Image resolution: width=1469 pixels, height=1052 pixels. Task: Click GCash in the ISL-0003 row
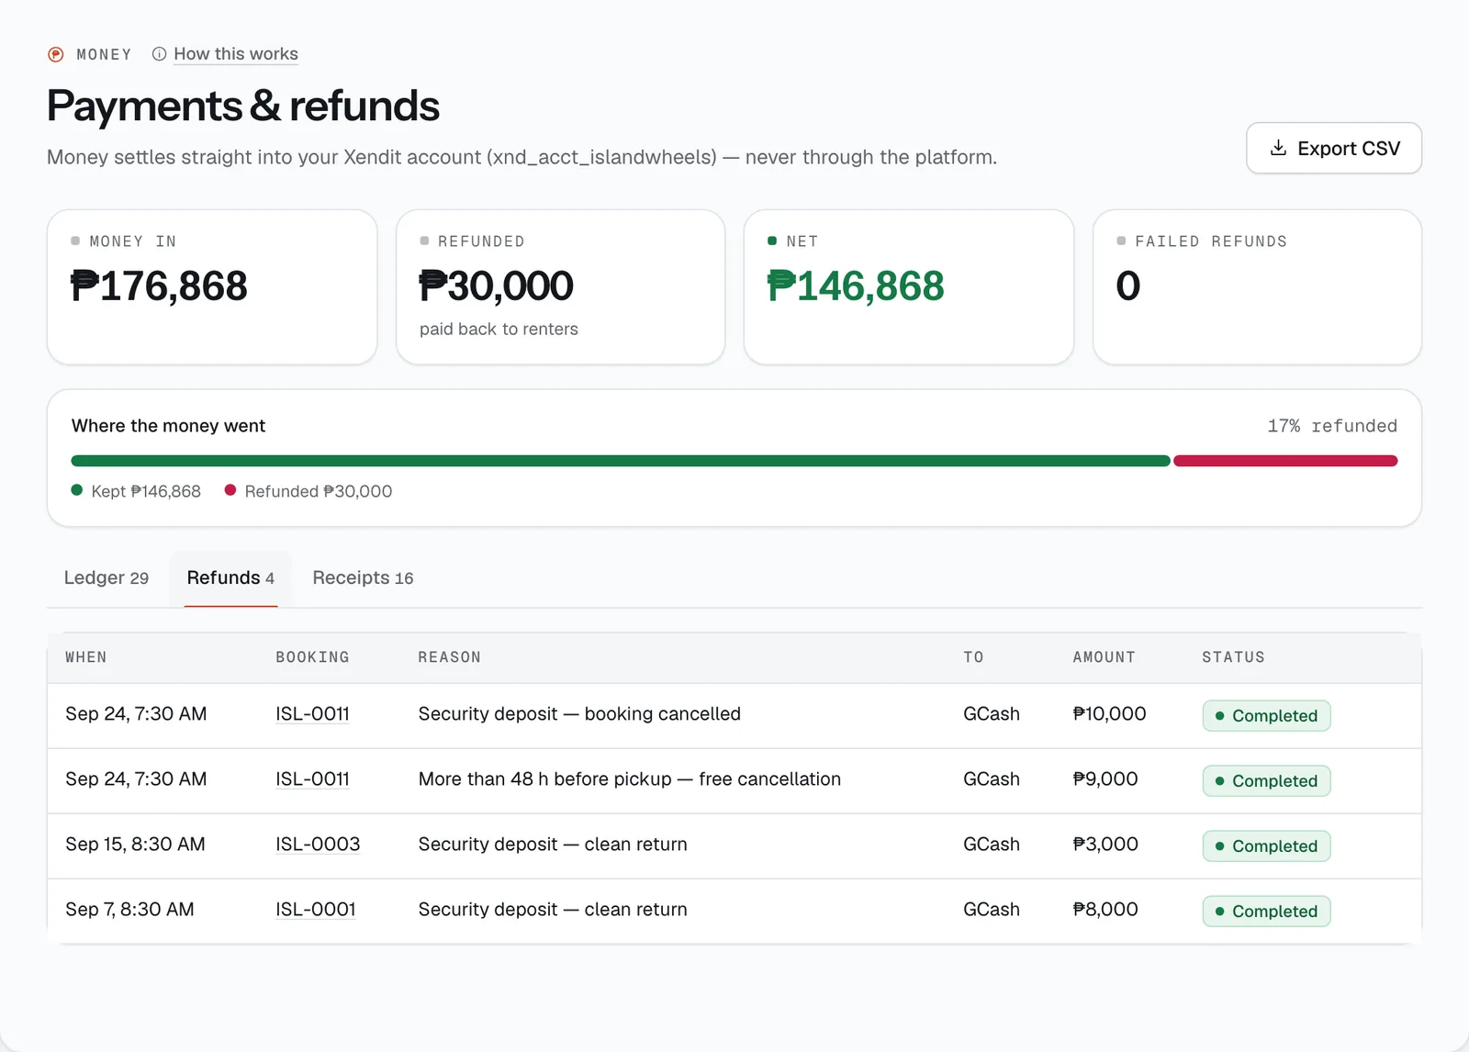pos(992,845)
